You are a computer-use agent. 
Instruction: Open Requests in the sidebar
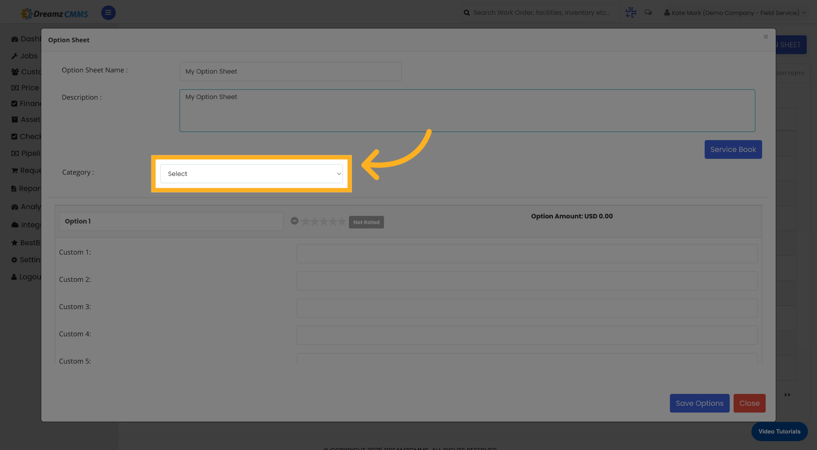pyautogui.click(x=26, y=170)
